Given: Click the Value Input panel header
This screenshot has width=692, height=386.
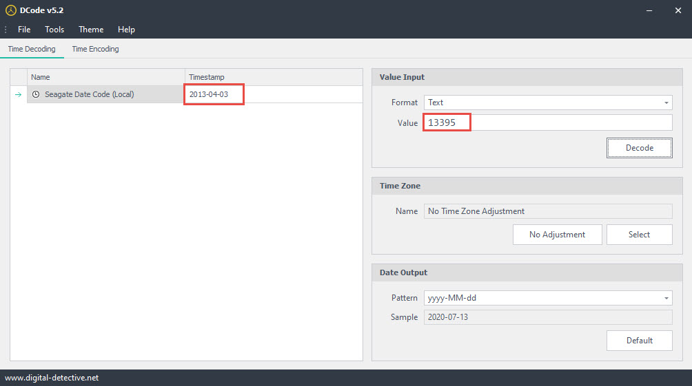Looking at the screenshot, I should (x=527, y=77).
